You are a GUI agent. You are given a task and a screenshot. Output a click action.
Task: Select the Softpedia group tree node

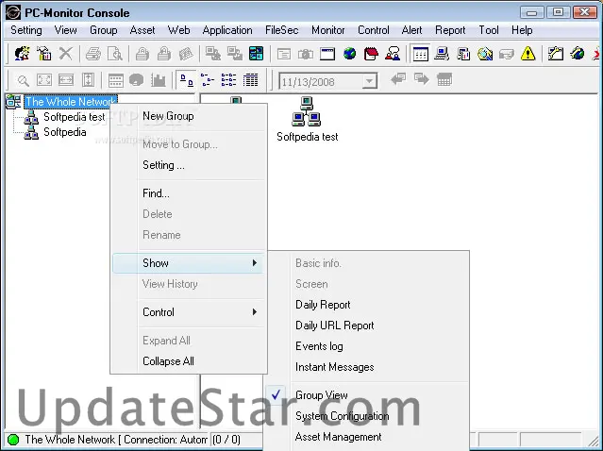coord(64,132)
